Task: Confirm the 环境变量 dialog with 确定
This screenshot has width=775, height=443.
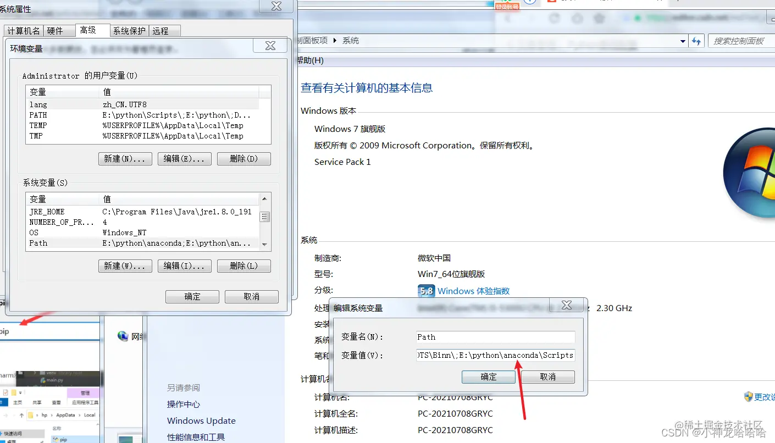Action: tap(192, 297)
